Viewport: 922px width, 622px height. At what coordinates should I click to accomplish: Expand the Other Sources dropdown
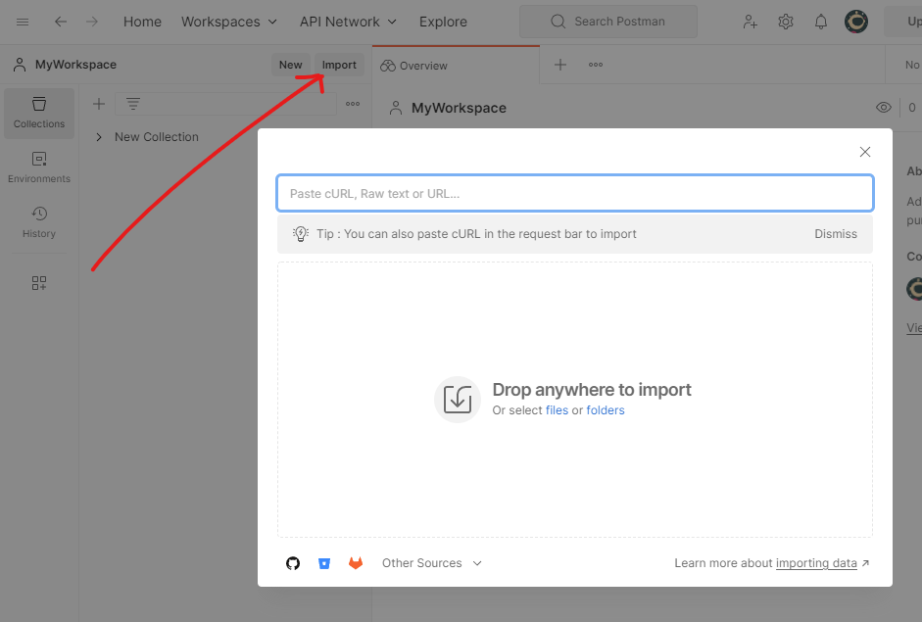(x=431, y=563)
